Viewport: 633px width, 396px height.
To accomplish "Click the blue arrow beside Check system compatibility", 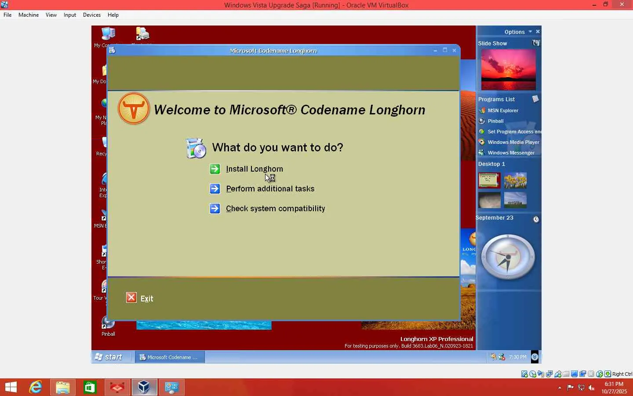I will [215, 209].
